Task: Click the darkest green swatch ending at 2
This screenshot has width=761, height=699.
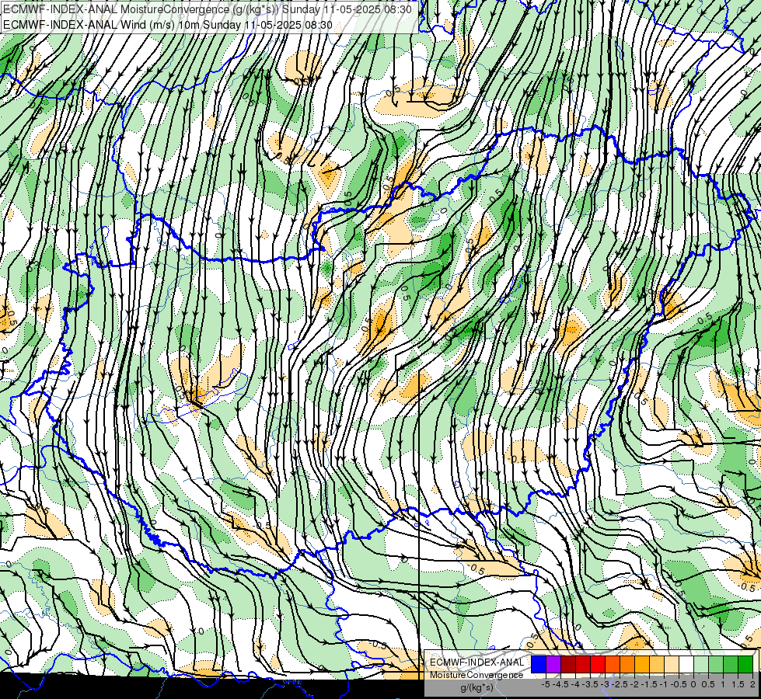Action: pos(745,664)
